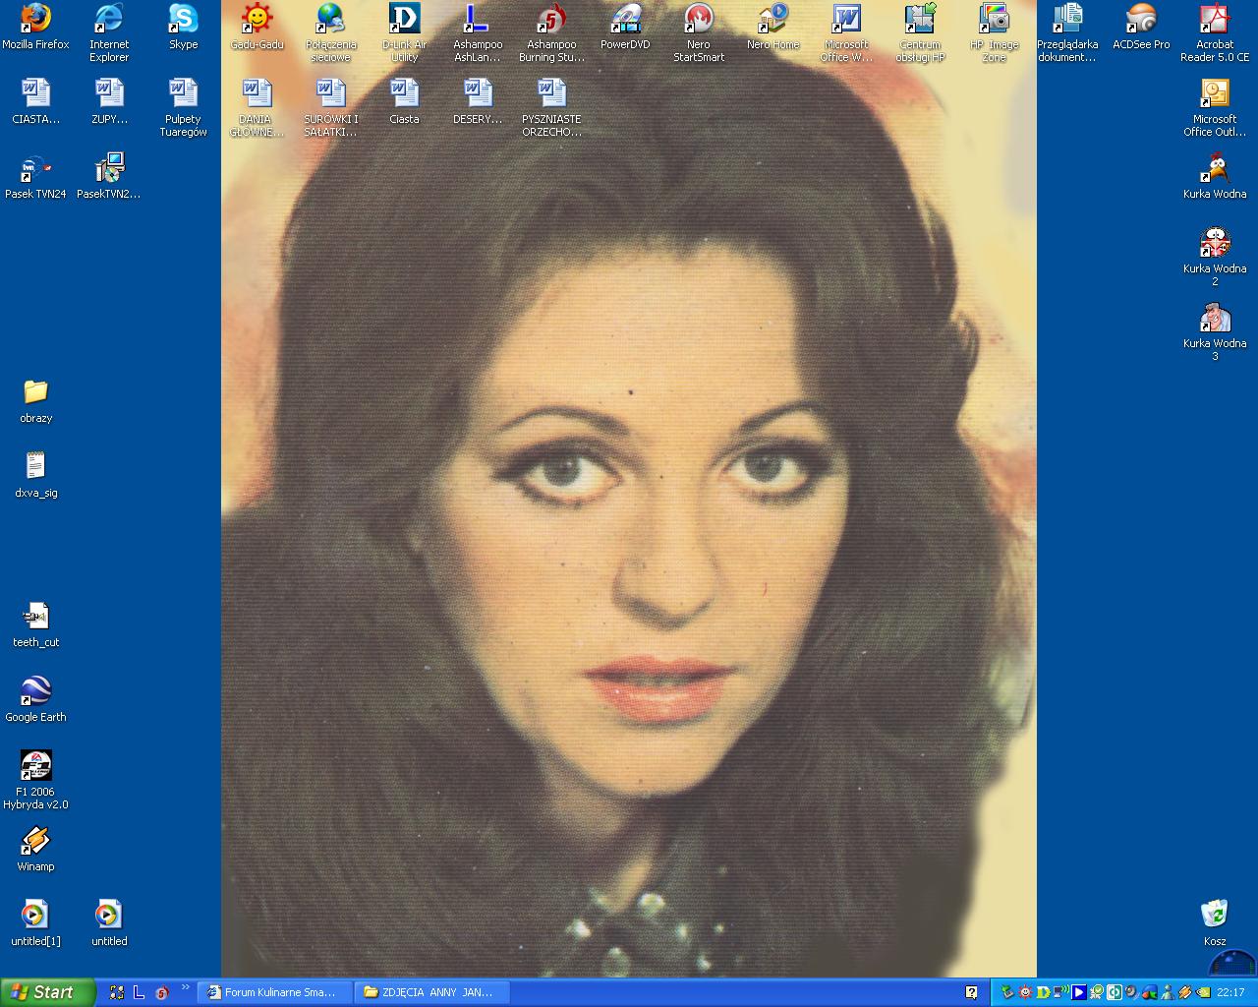Click the Kosz recycle bin icon

(1215, 915)
